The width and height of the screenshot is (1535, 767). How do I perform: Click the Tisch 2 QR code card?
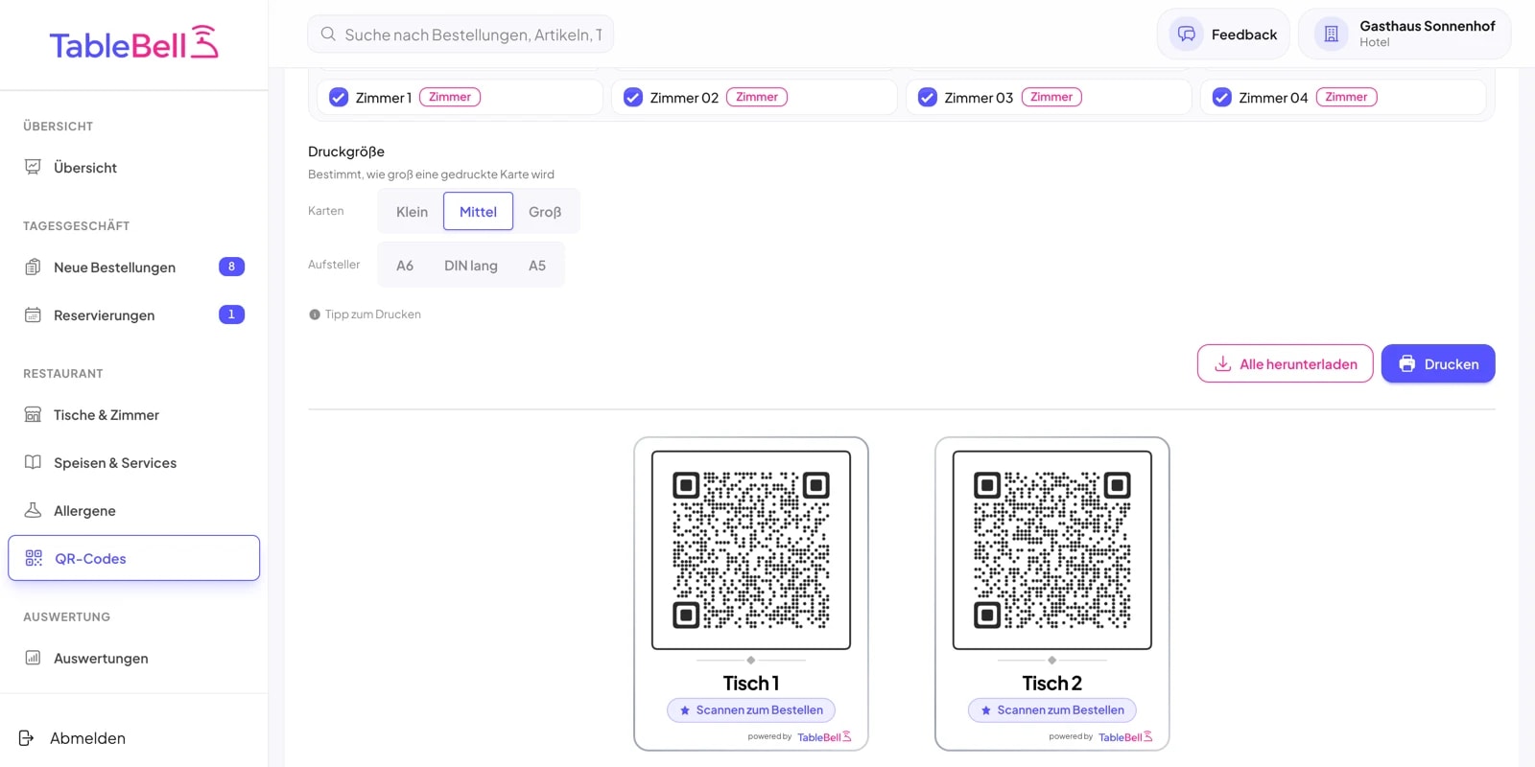coord(1052,594)
